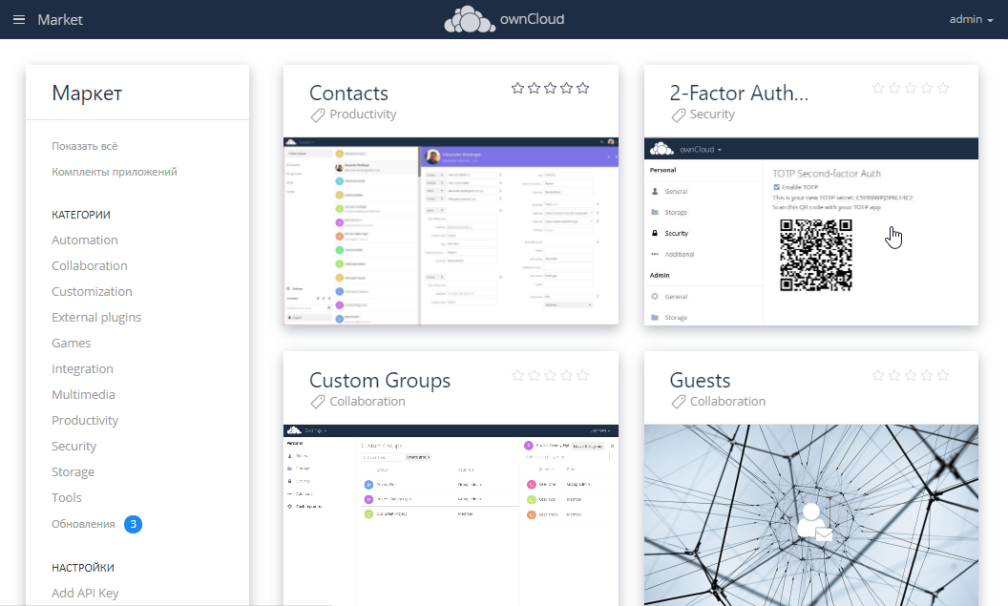Select the Collaboration category in sidebar
Screen dimensions: 1008x606
click(90, 266)
